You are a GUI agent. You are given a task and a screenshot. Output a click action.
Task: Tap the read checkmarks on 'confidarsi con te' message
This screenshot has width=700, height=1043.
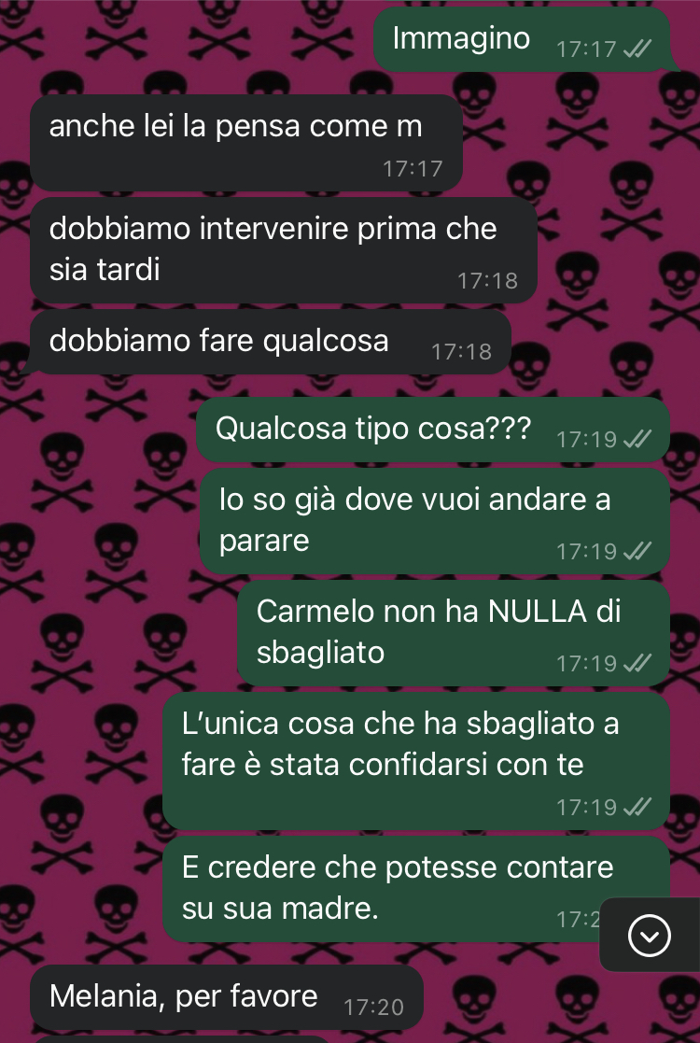tap(637, 807)
